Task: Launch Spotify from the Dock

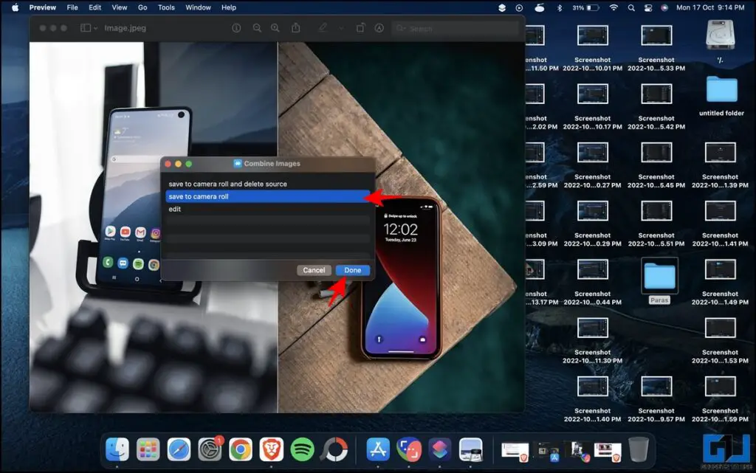Action: (x=302, y=449)
